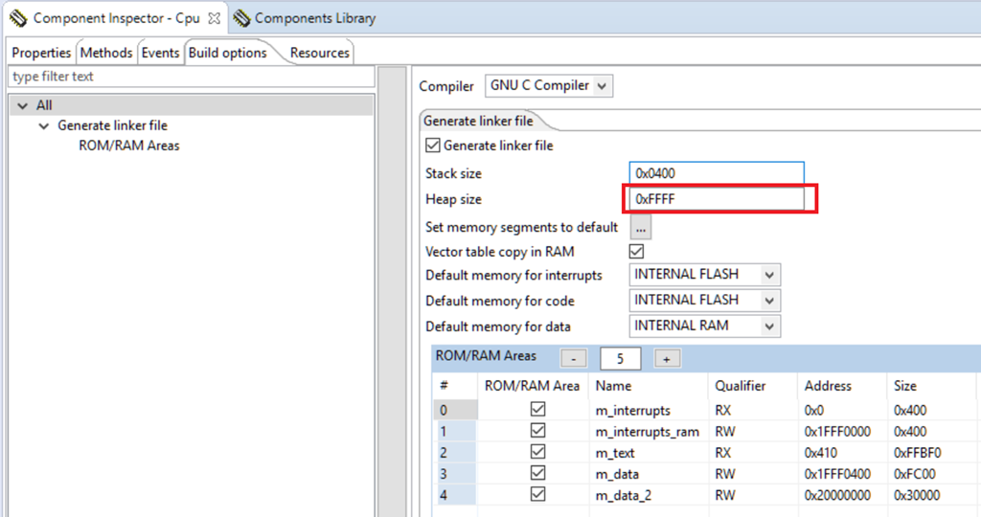The height and width of the screenshot is (517, 981).
Task: Open Default memory for data dropdown
Action: click(768, 326)
